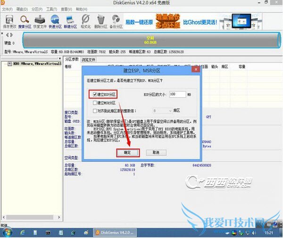Click the 卷标 column header
Viewport: 283px width, 238px height.
pos(68,67)
